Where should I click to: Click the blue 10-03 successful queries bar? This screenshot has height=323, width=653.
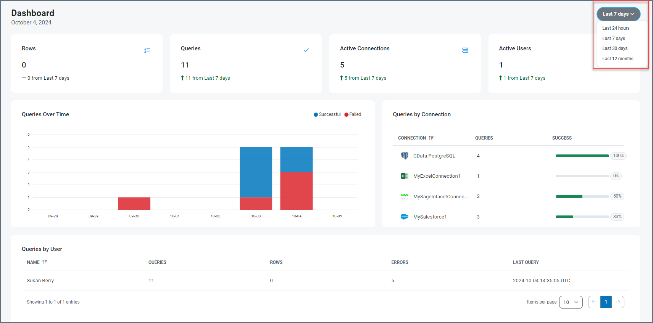pos(256,172)
